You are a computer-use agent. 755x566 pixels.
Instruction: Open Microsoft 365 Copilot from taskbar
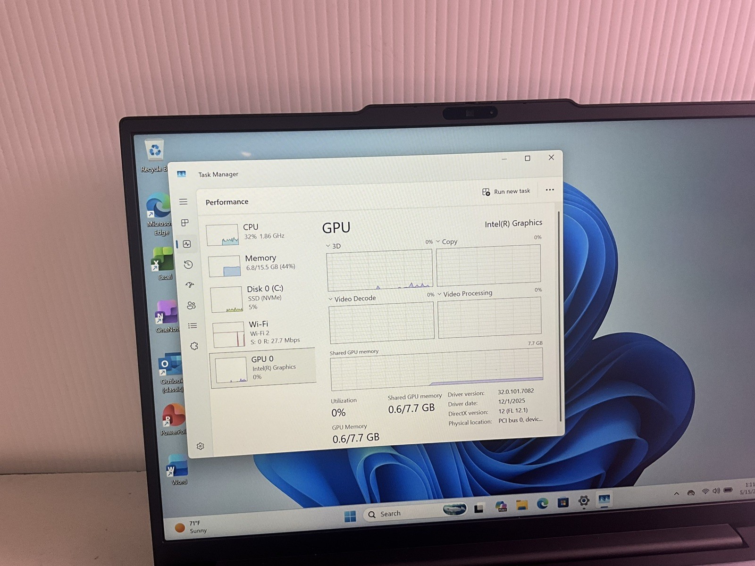(x=501, y=507)
